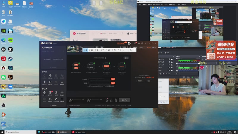Click the help icon beside OBS第三方推流模式

pyautogui.click(x=106, y=58)
